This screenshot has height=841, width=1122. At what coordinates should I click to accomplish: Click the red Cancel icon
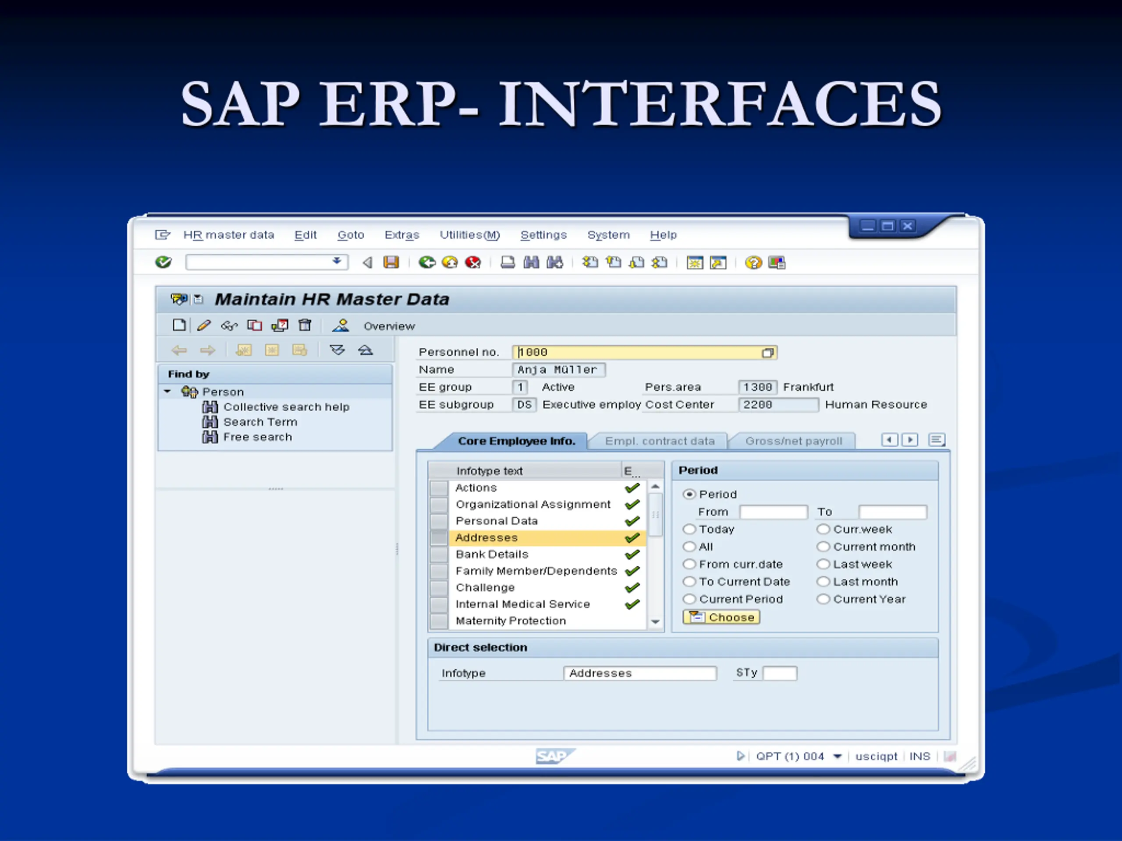(x=473, y=262)
